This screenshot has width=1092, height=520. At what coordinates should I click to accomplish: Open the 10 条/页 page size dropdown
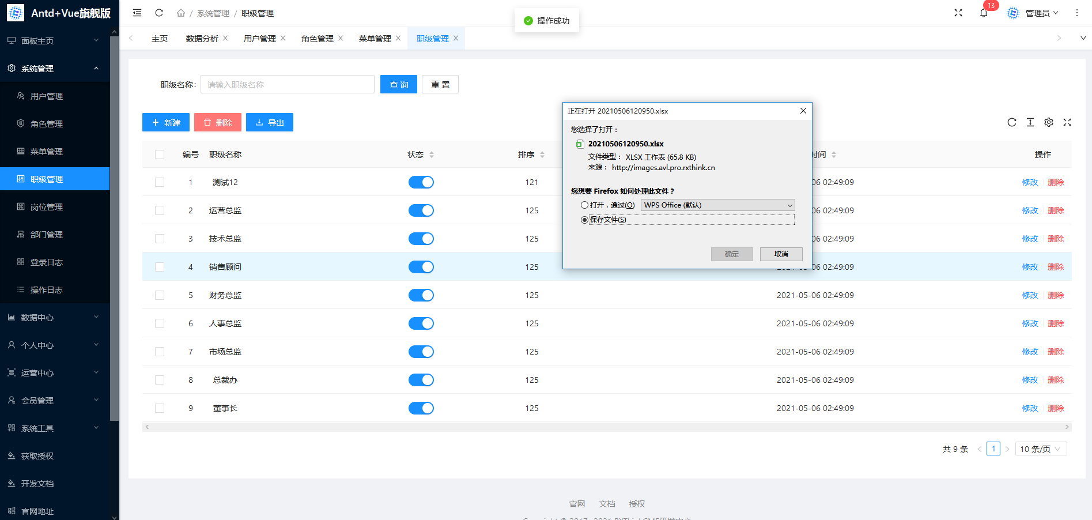tap(1041, 449)
